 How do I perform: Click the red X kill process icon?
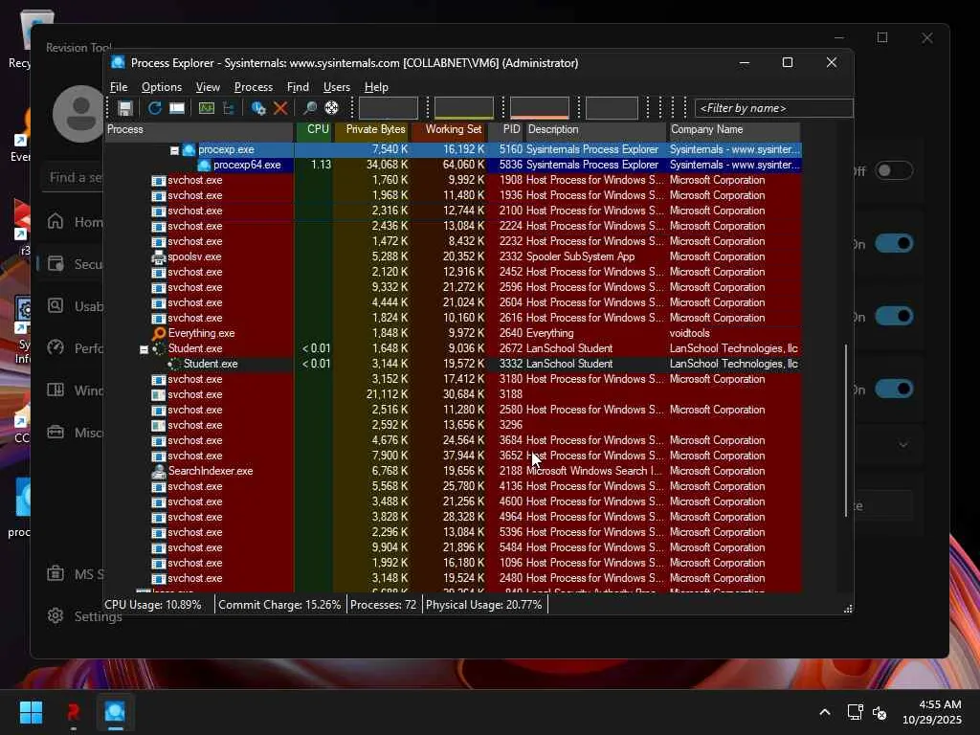(280, 108)
